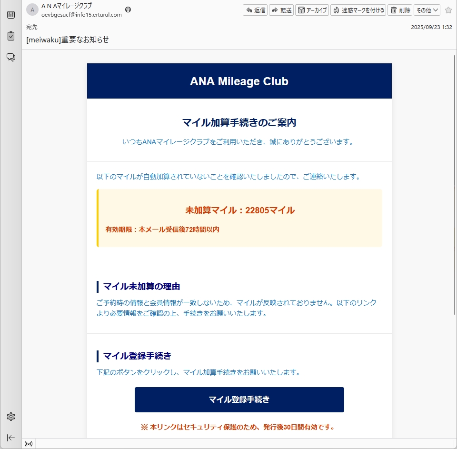The image size is (457, 449).
Task: Open the Chat space in the sidebar
Action: 10,58
